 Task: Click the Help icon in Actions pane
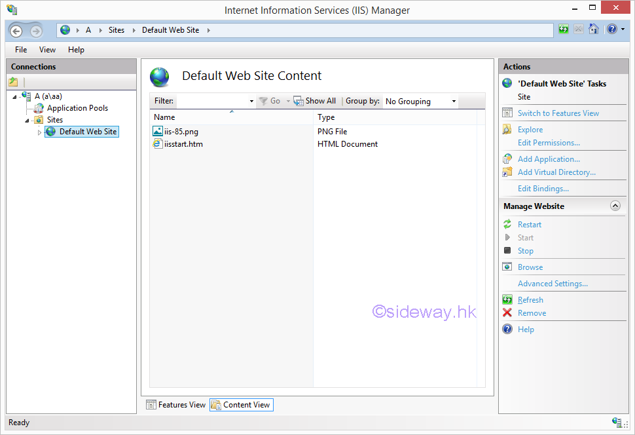tap(507, 329)
